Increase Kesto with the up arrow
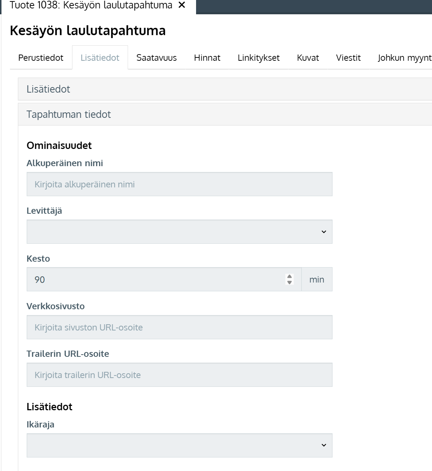 coord(290,277)
